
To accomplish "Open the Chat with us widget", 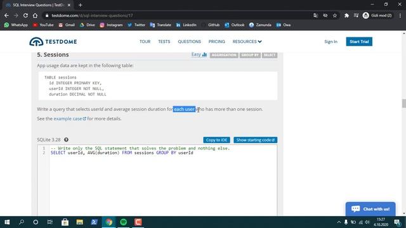I will [x=370, y=209].
